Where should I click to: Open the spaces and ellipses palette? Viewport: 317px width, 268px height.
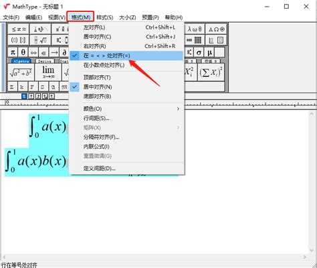[x=41, y=29]
